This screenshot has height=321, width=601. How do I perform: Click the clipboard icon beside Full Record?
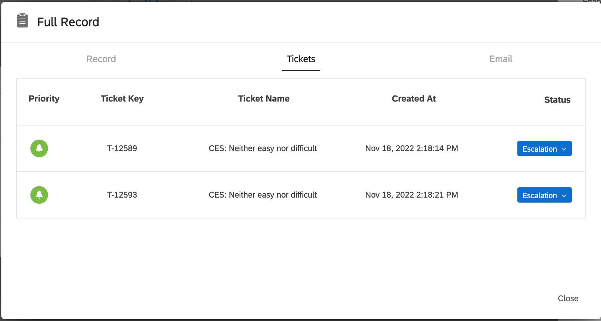22,21
